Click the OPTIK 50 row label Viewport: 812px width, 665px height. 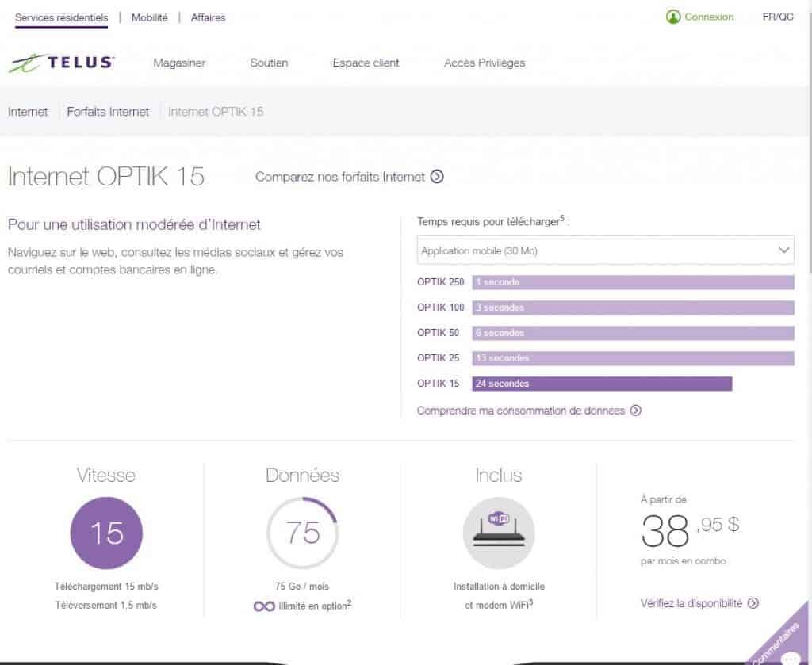coord(438,333)
